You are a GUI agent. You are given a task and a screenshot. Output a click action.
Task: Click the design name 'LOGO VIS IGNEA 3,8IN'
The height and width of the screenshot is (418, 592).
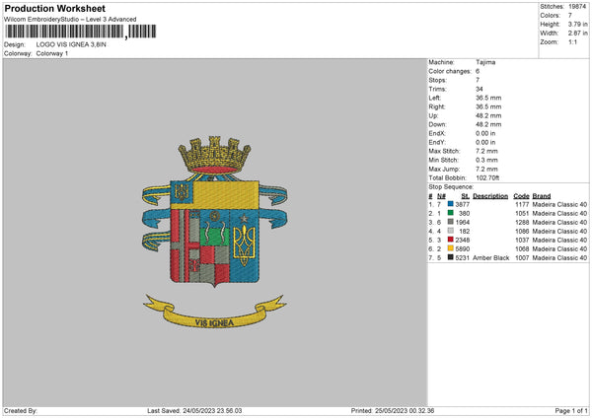pyautogui.click(x=71, y=44)
